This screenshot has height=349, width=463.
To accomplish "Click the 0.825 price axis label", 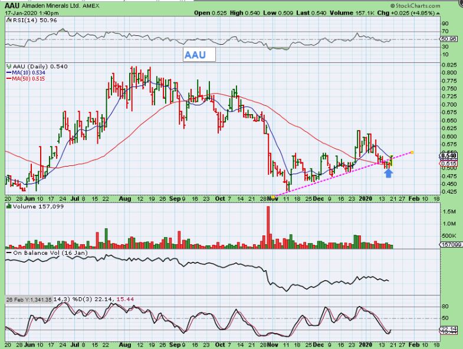I will coord(449,65).
